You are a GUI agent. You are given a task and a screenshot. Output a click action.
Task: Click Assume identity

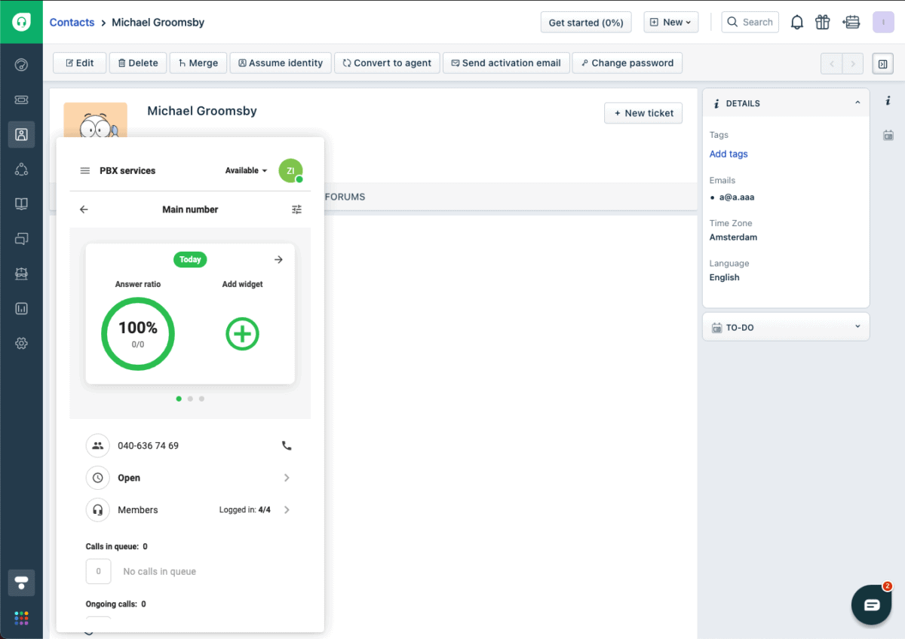(x=281, y=63)
